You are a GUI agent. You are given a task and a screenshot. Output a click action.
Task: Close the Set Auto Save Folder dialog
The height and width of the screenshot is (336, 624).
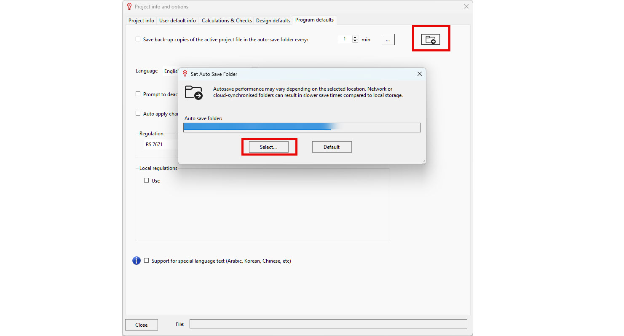click(419, 74)
